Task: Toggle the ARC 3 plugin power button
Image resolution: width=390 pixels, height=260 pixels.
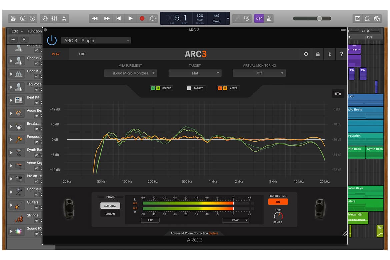Action: click(52, 40)
